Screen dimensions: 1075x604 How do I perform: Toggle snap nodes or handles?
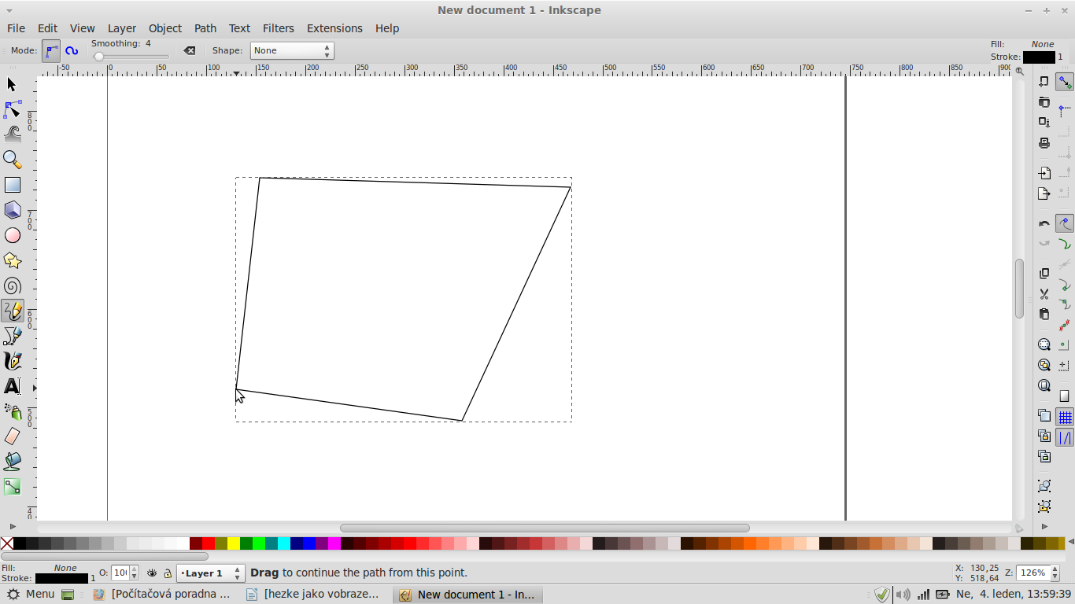pyautogui.click(x=1065, y=223)
